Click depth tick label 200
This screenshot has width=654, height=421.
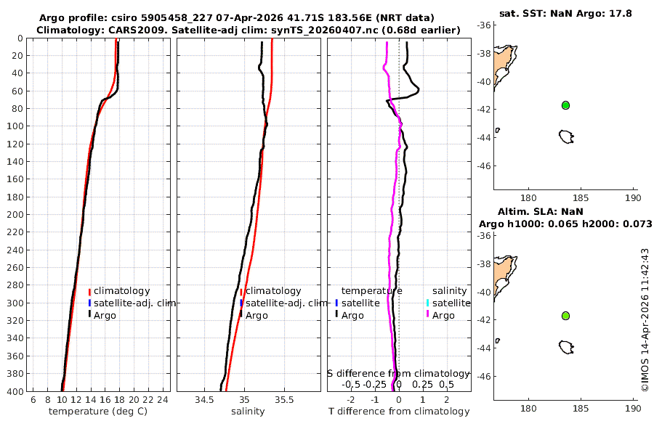15,215
